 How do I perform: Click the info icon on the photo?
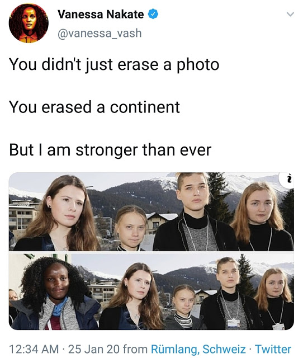pyautogui.click(x=288, y=179)
